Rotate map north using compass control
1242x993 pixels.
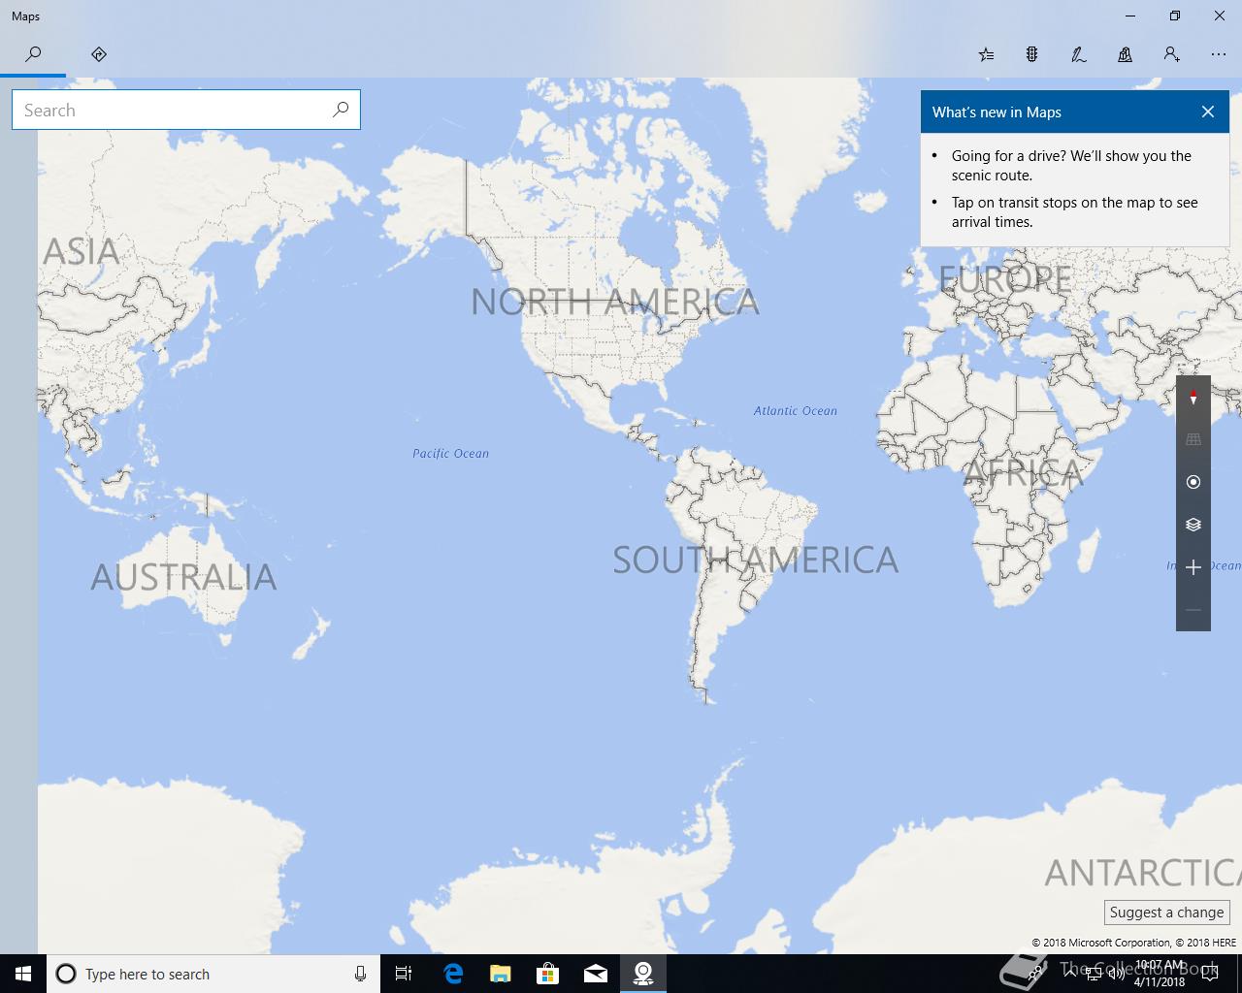click(1193, 398)
